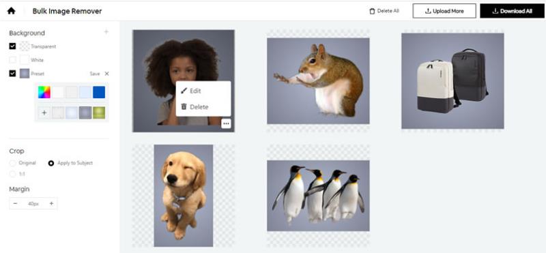Open three-dots menu on girl image
Viewport: 546px width, 253px height.
tap(226, 123)
